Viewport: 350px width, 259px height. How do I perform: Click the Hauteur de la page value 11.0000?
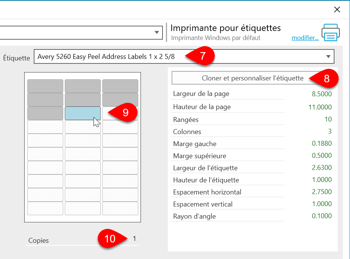tap(320, 107)
